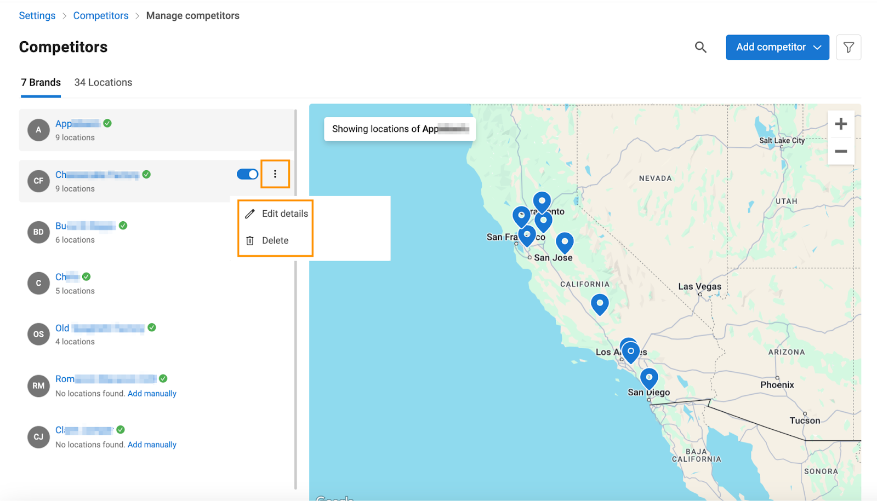Viewport: 877px width, 501px height.
Task: Open the Bu brand name link
Action: [86, 226]
